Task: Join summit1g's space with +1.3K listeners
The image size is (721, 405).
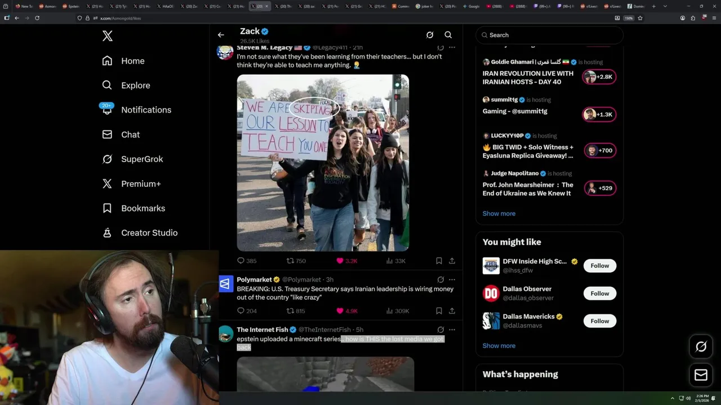Action: click(599, 114)
